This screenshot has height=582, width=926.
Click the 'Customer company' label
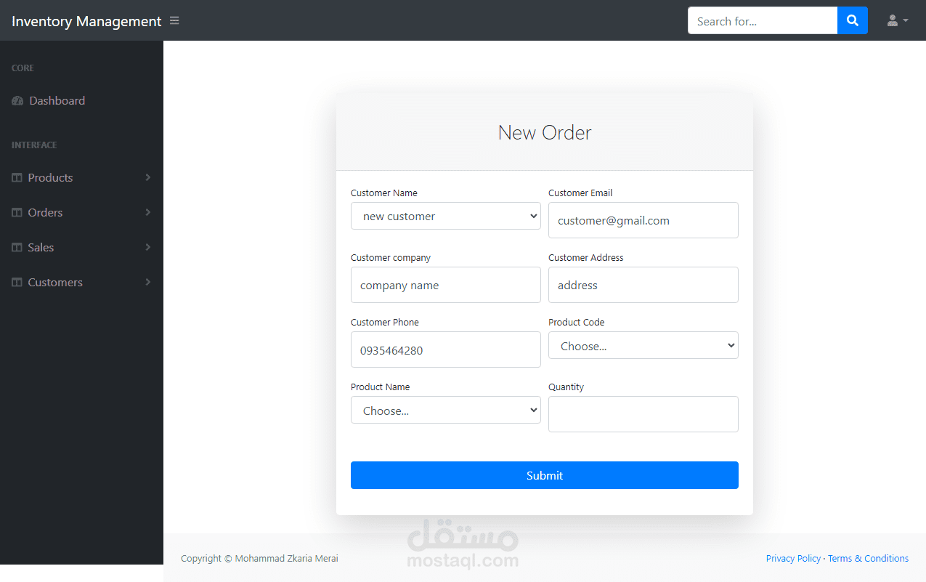(391, 258)
